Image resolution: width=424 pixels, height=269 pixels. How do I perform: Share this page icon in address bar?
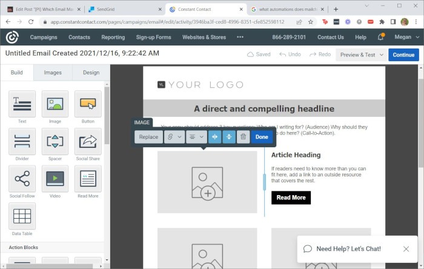pyautogui.click(x=299, y=22)
